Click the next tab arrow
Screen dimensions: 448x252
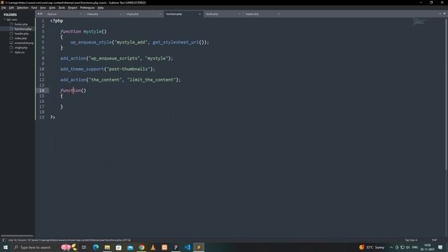41,14
